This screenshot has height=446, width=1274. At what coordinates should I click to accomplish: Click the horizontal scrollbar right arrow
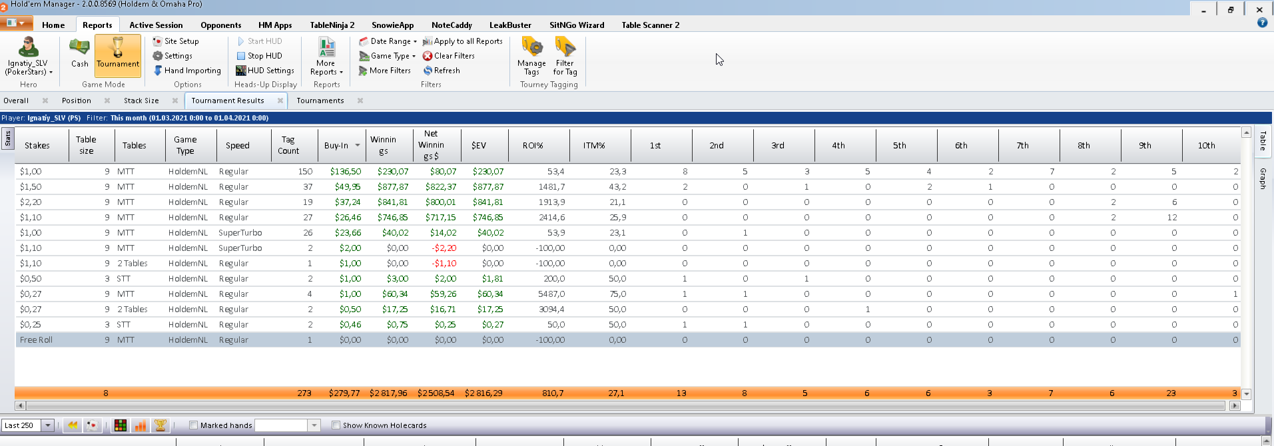1235,405
